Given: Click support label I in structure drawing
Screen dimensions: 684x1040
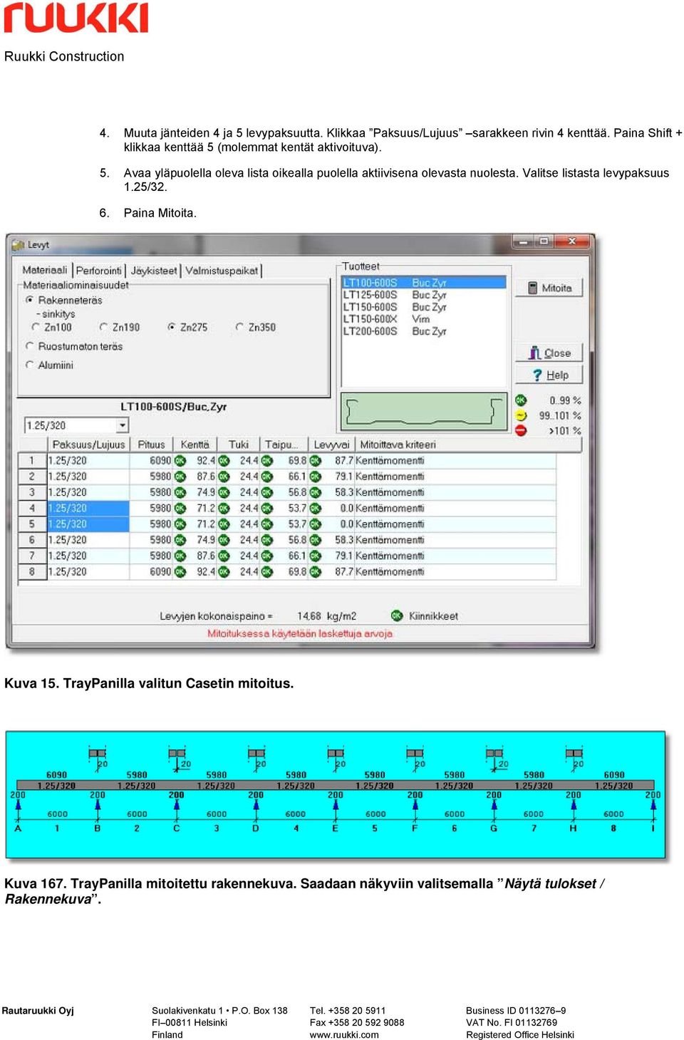Looking at the screenshot, I should (652, 828).
